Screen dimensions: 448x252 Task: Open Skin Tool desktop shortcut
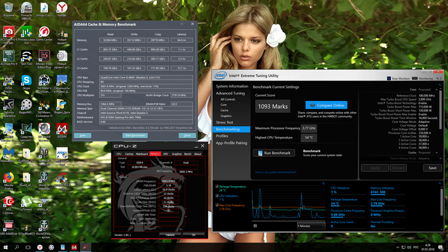(x=26, y=58)
